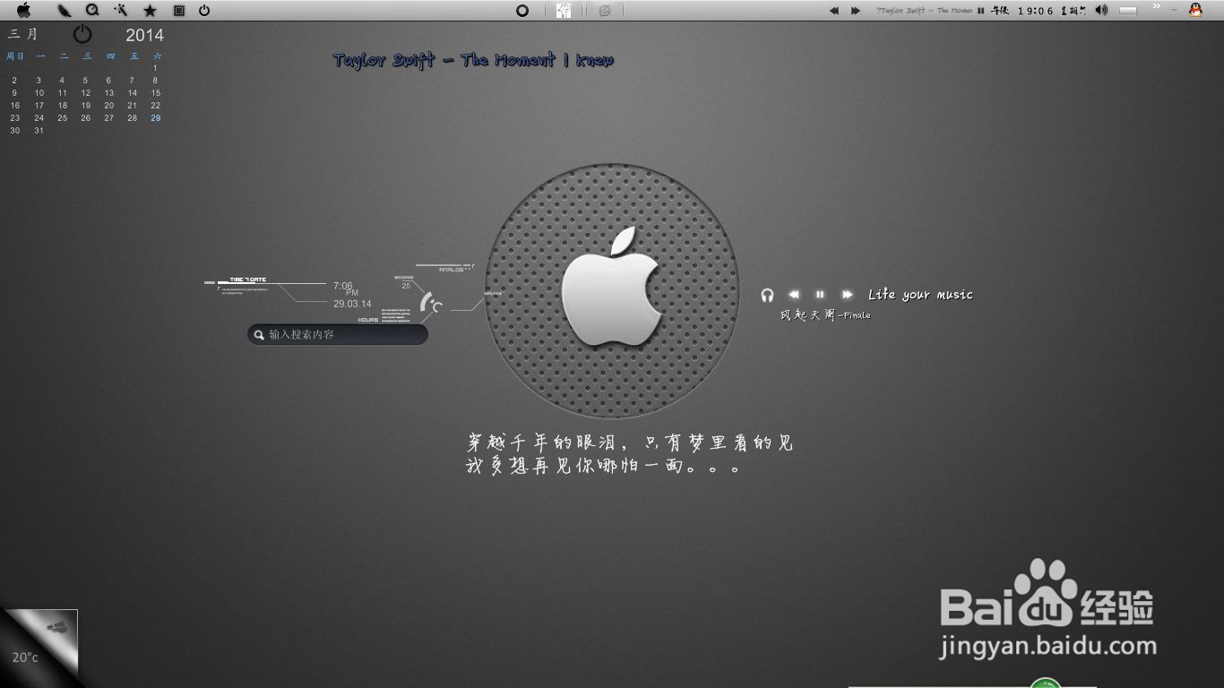Pause playback using top bar pause button
1224x688 pixels.
(981, 11)
